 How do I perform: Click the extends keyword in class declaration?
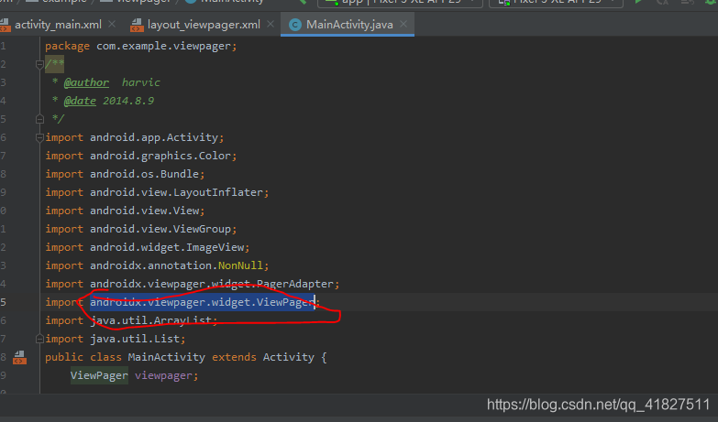[x=234, y=357]
